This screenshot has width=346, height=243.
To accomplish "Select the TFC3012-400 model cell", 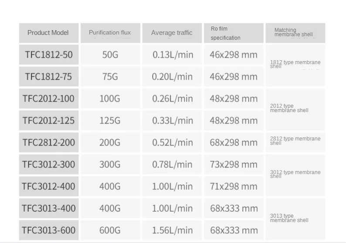I will [x=49, y=186].
